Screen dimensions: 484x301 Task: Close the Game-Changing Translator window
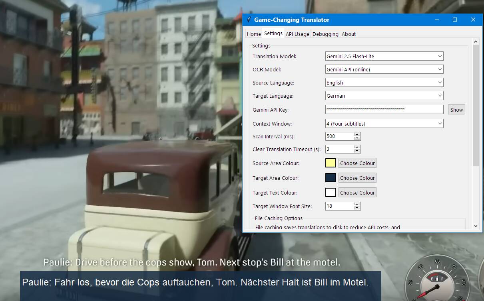click(x=473, y=20)
